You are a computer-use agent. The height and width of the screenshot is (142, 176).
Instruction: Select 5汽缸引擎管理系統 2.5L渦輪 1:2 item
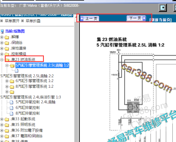(x=42, y=65)
